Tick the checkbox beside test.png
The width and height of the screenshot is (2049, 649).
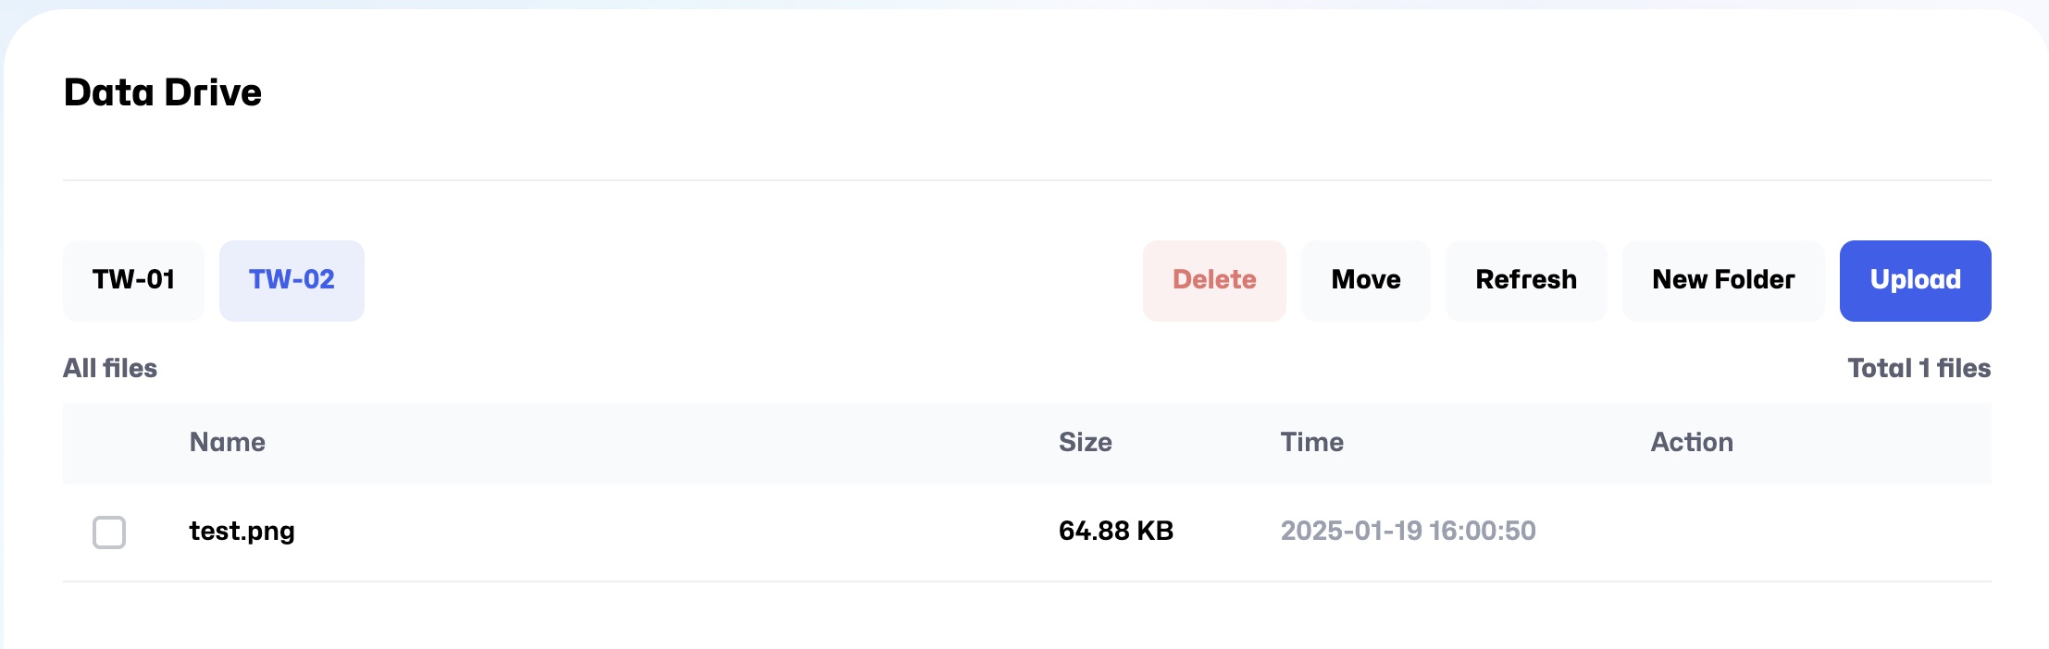pyautogui.click(x=109, y=533)
